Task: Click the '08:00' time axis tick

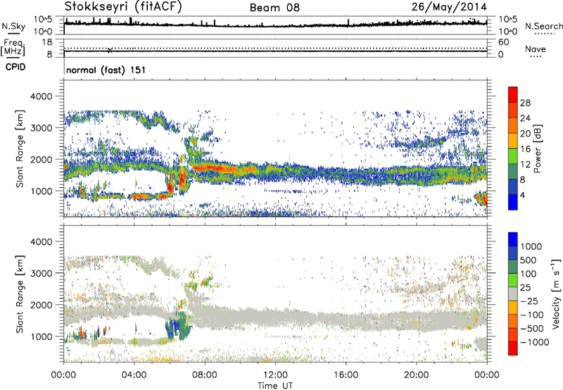Action: [205, 375]
